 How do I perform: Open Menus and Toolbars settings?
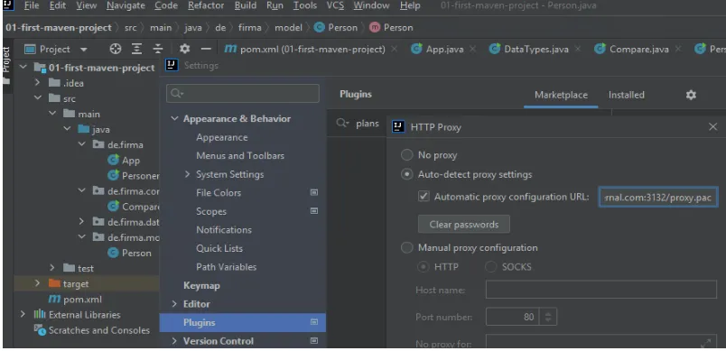coord(240,156)
